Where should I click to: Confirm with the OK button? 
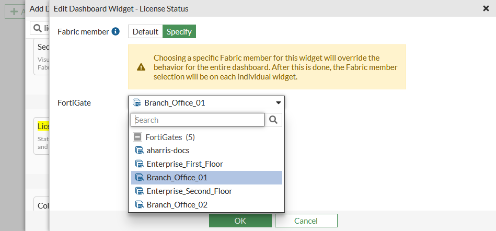240,221
